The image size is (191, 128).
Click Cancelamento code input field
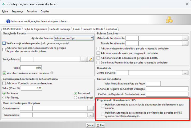click(x=26, y=108)
